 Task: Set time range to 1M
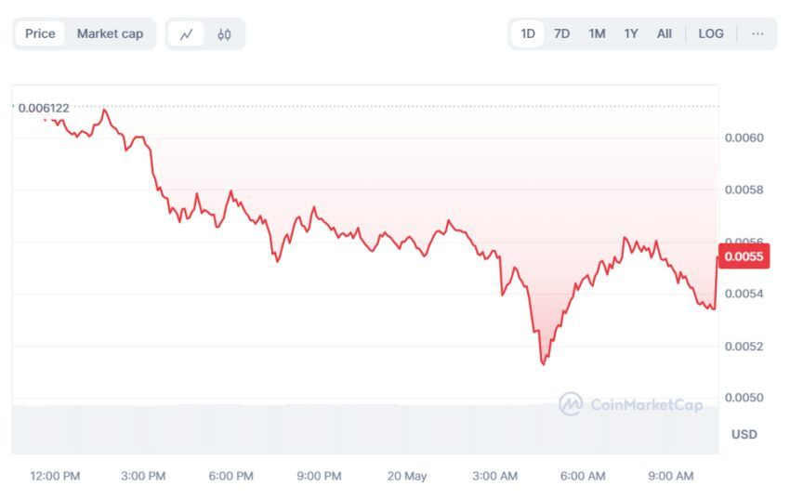point(597,33)
